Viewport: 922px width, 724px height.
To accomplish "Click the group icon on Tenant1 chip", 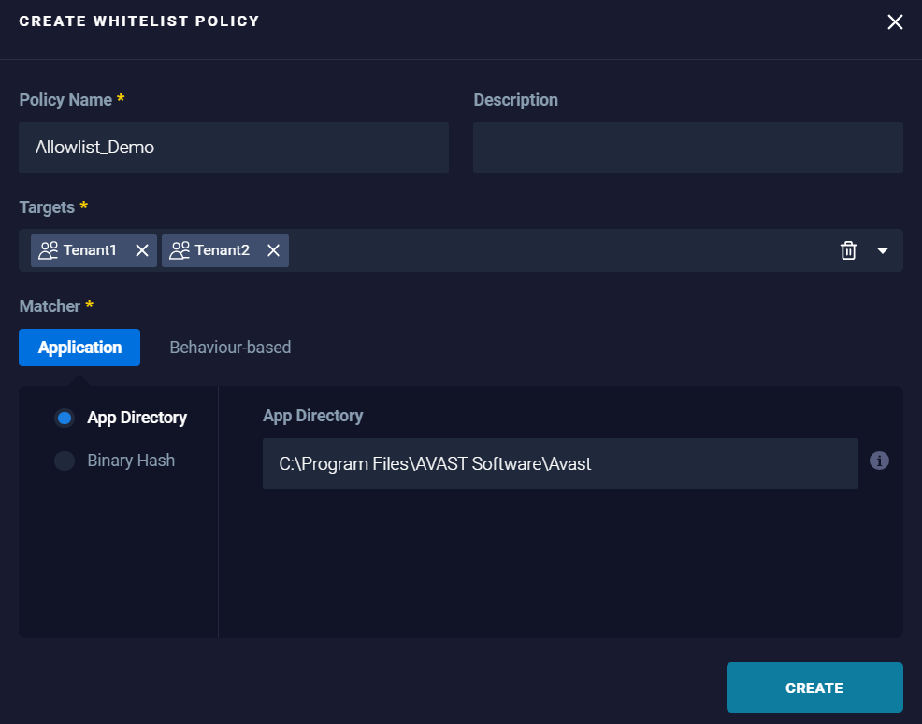I will pyautogui.click(x=48, y=250).
